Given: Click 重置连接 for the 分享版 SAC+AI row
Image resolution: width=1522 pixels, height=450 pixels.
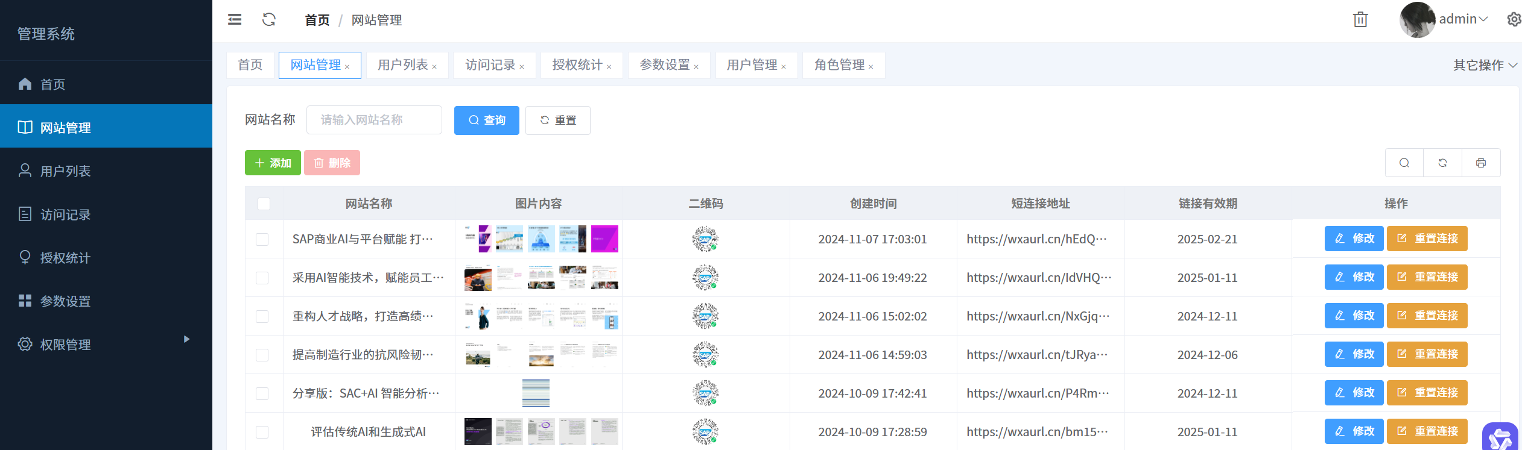Looking at the screenshot, I should [1427, 393].
